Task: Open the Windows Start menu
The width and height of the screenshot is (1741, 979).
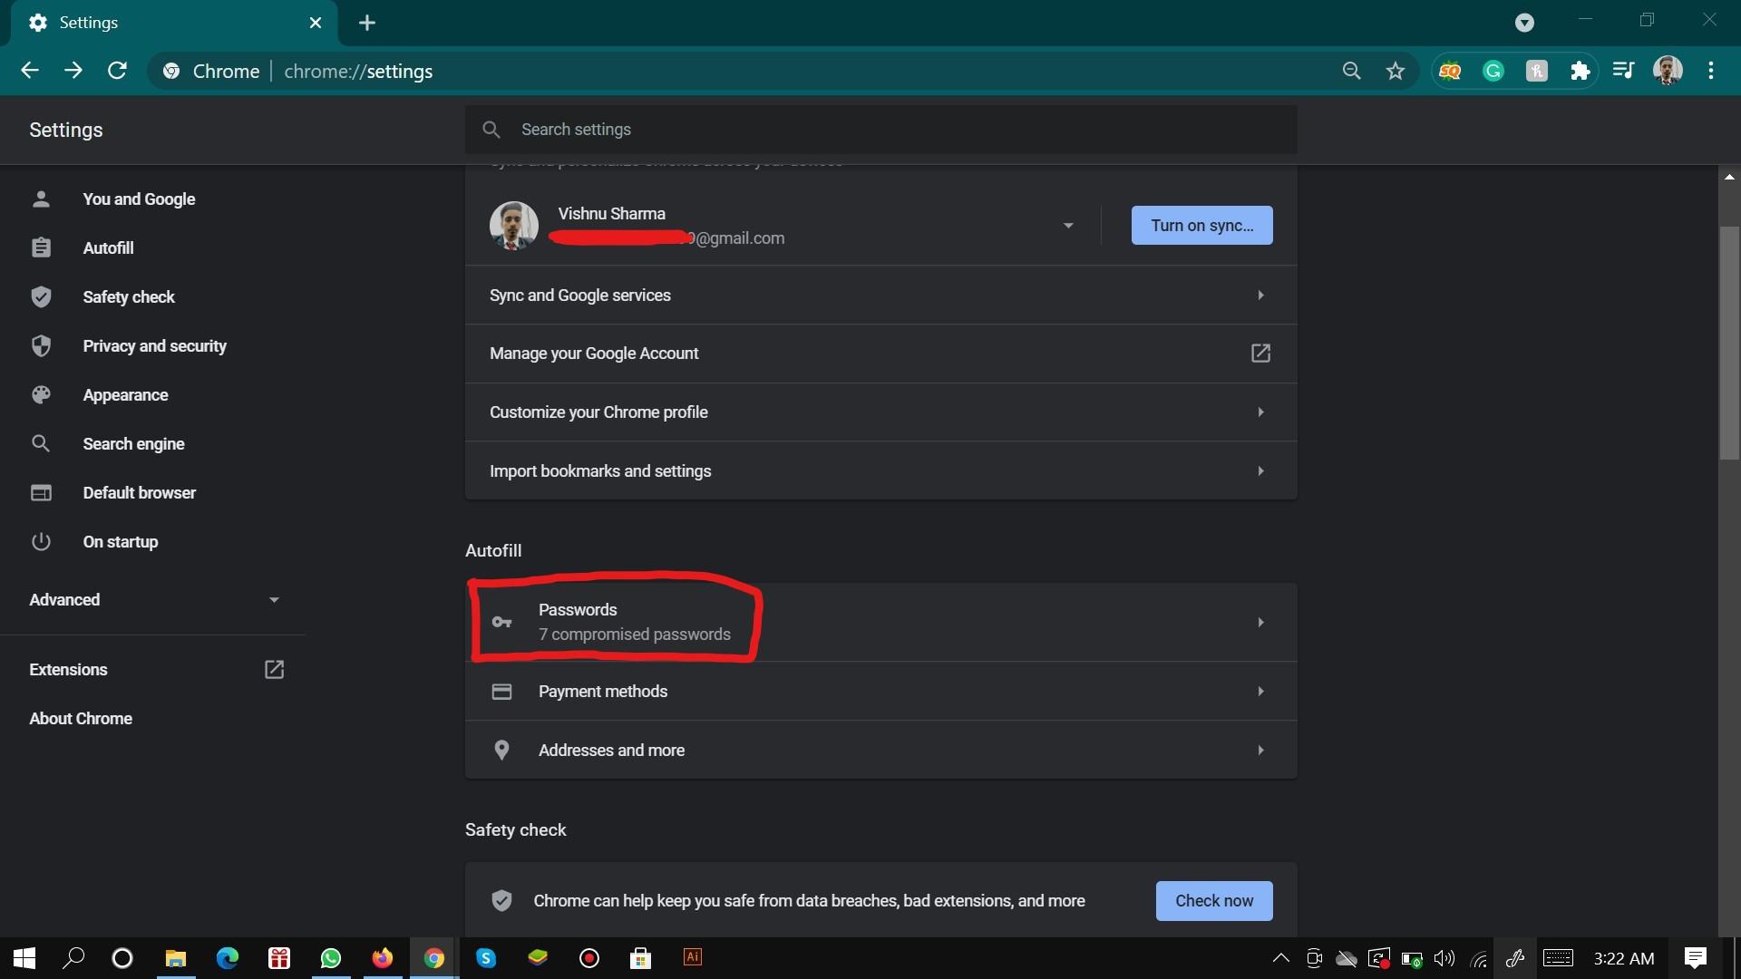Action: pyautogui.click(x=24, y=958)
